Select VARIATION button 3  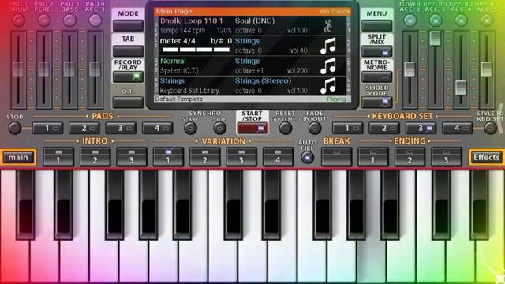click(241, 156)
